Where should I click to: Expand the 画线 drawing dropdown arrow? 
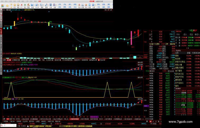48,5
